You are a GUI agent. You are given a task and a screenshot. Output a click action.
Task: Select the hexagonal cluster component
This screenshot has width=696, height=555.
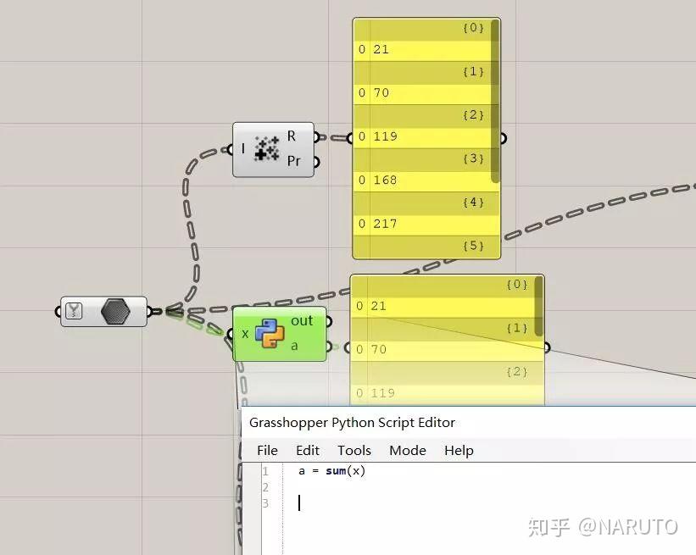click(114, 311)
